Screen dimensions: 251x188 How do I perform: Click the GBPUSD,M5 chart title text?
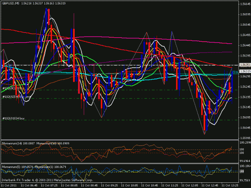pyautogui.click(x=10, y=3)
